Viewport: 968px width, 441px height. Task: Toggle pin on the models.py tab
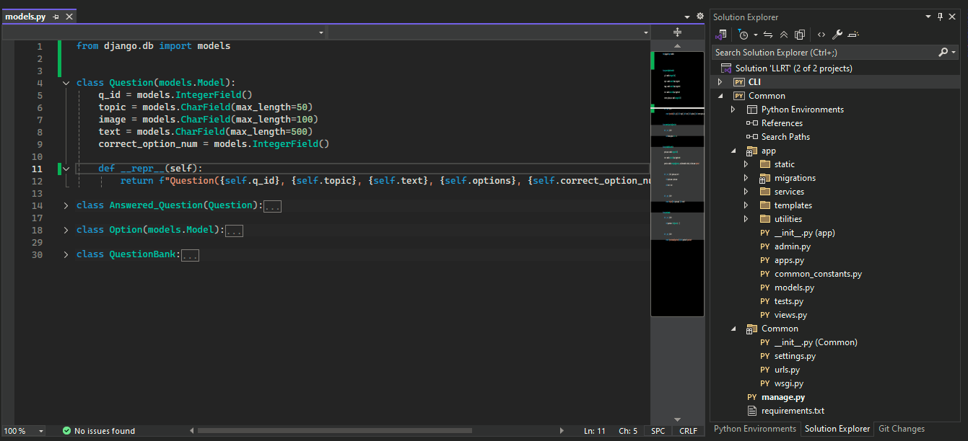coord(56,17)
